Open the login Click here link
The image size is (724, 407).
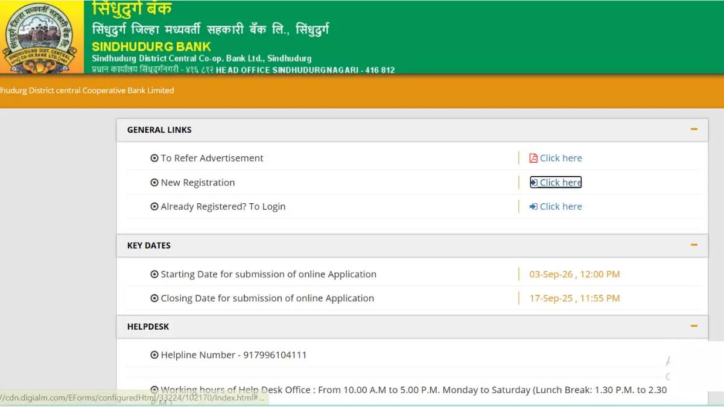coord(560,206)
